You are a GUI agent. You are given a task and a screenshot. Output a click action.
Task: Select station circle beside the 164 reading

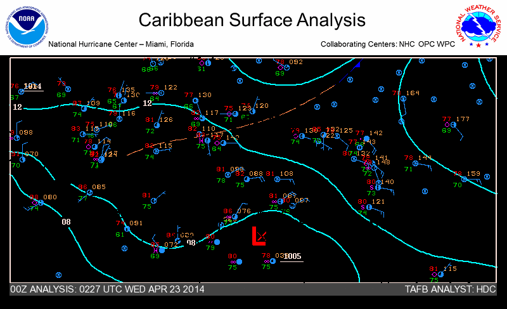point(403,99)
